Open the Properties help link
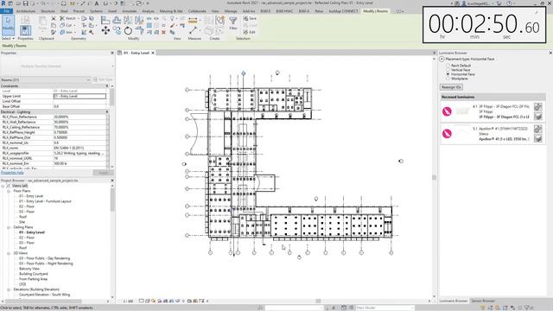553x311 pixels. (x=12, y=173)
